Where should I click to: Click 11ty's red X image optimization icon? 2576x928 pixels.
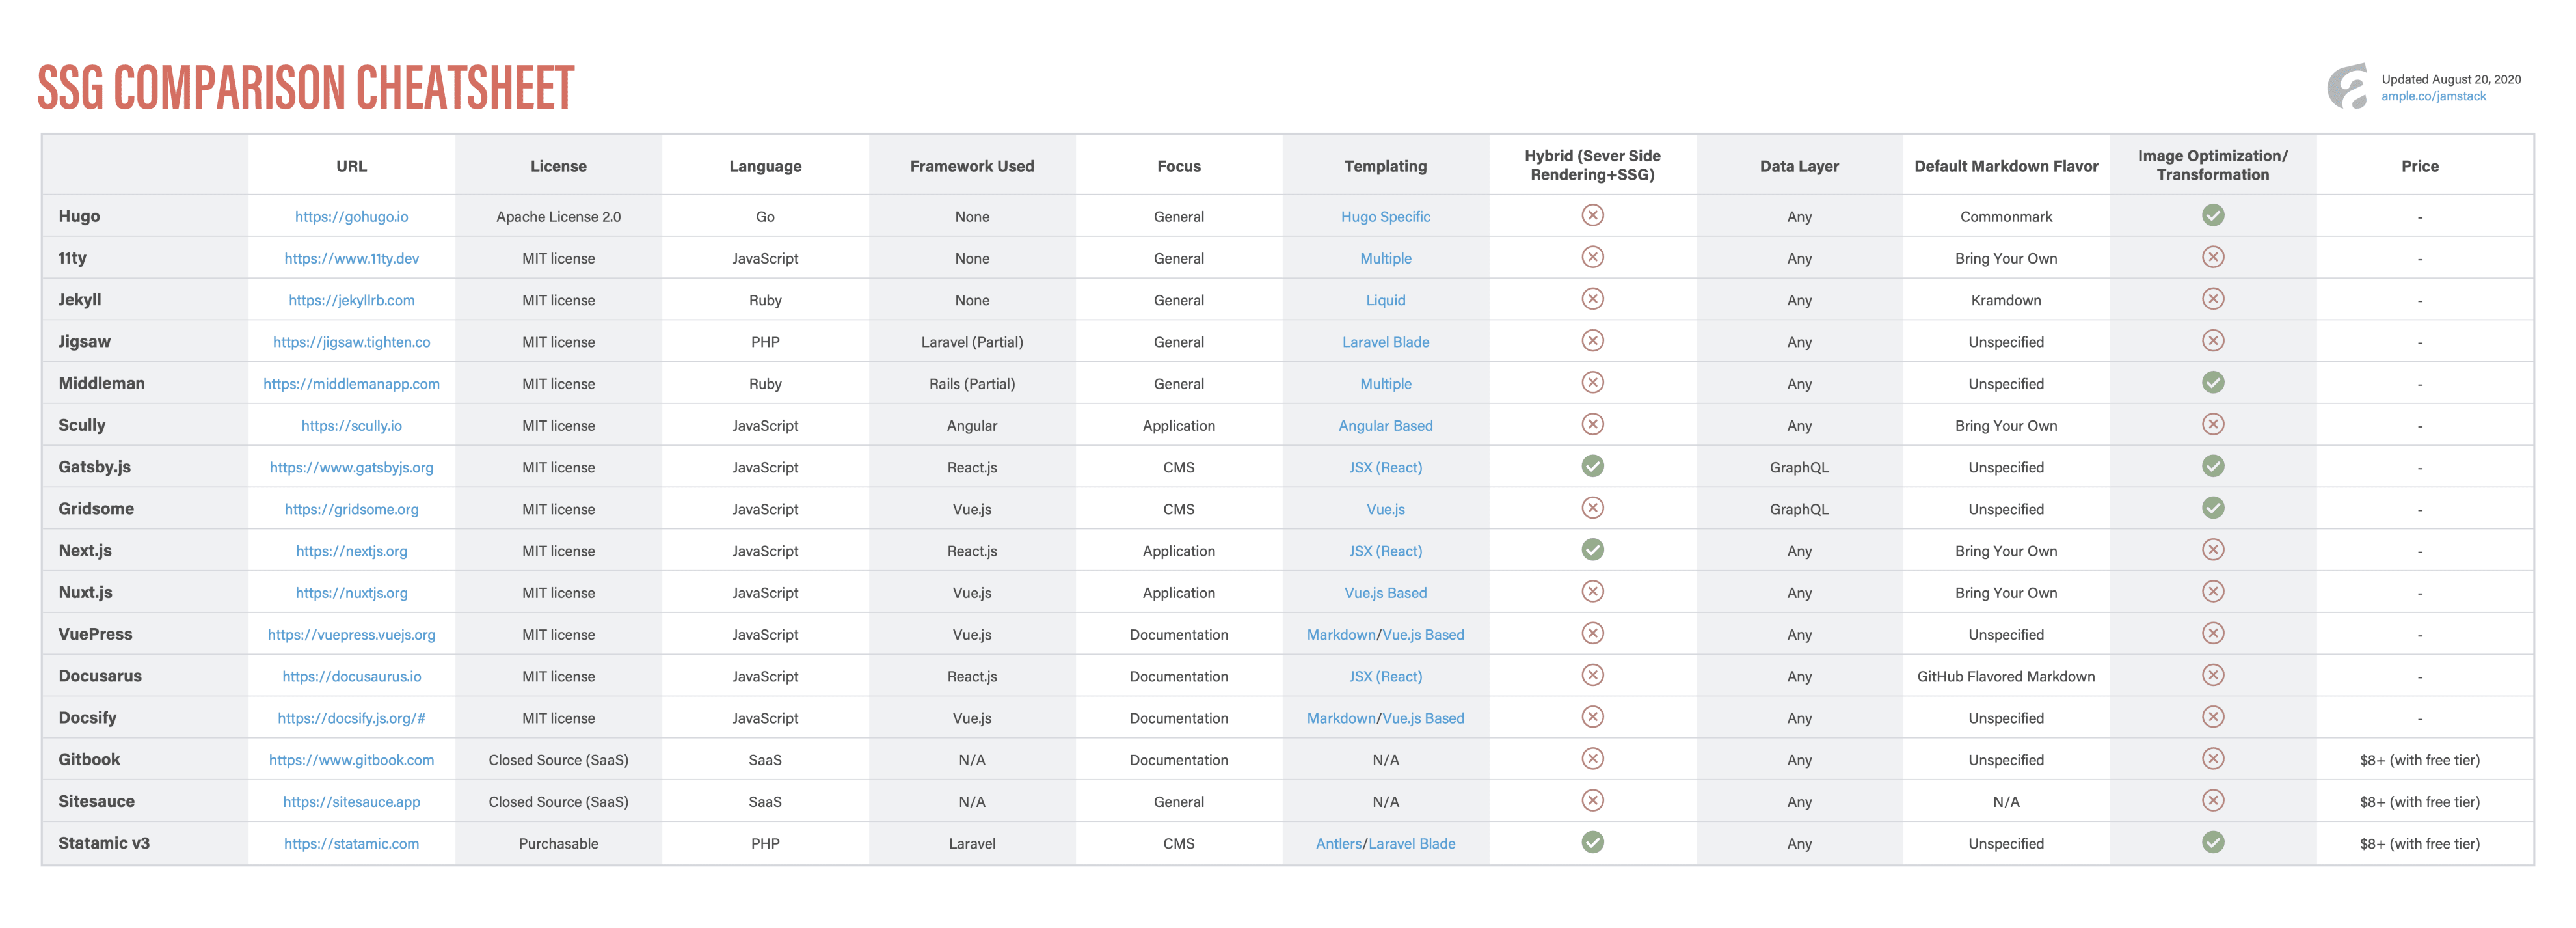tap(2212, 257)
